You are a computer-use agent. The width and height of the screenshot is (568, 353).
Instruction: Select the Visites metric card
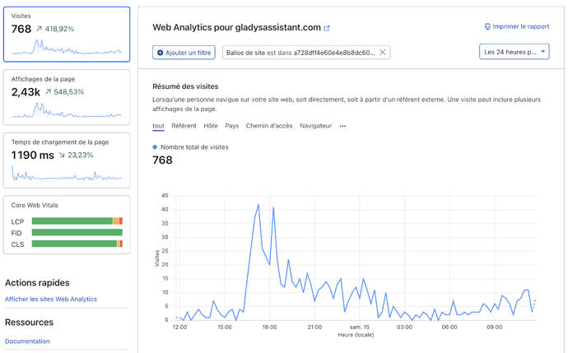coord(67,35)
